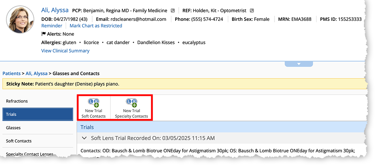Click the New Trial Specialty Contacts icon
The height and width of the screenshot is (165, 378).
click(x=132, y=103)
